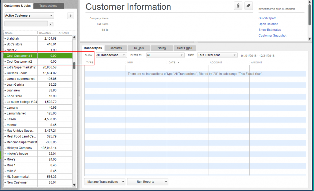The image size is (314, 191).
Task: Open the Show All Transactions dropdown
Action: 111,55
